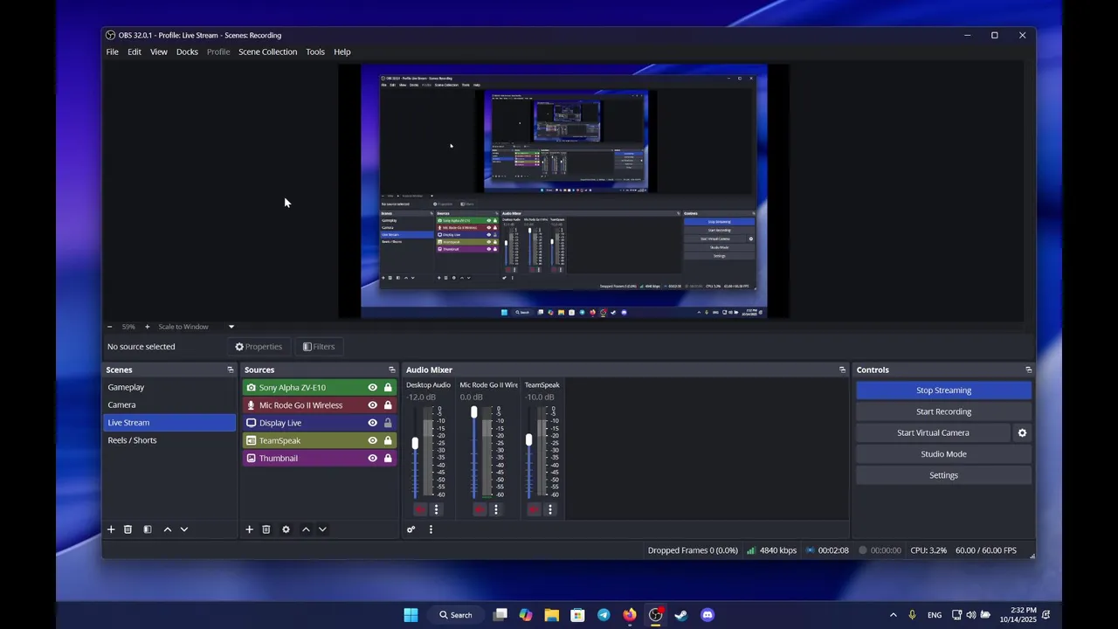Image resolution: width=1118 pixels, height=629 pixels.
Task: Adjust the Mic Rode Go II volume slider
Action: pos(474,411)
